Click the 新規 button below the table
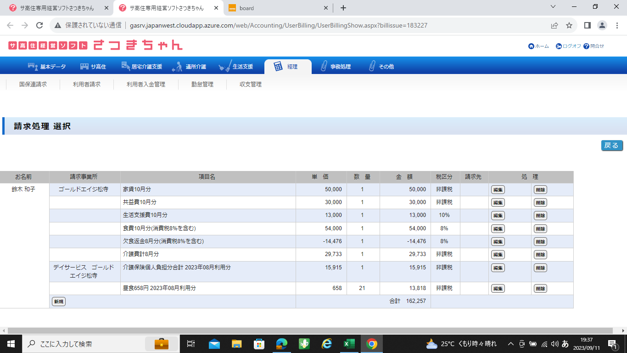This screenshot has width=627, height=353. point(59,302)
